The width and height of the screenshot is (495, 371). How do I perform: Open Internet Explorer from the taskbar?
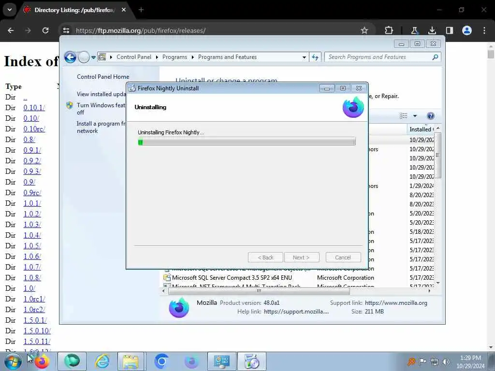tap(102, 361)
